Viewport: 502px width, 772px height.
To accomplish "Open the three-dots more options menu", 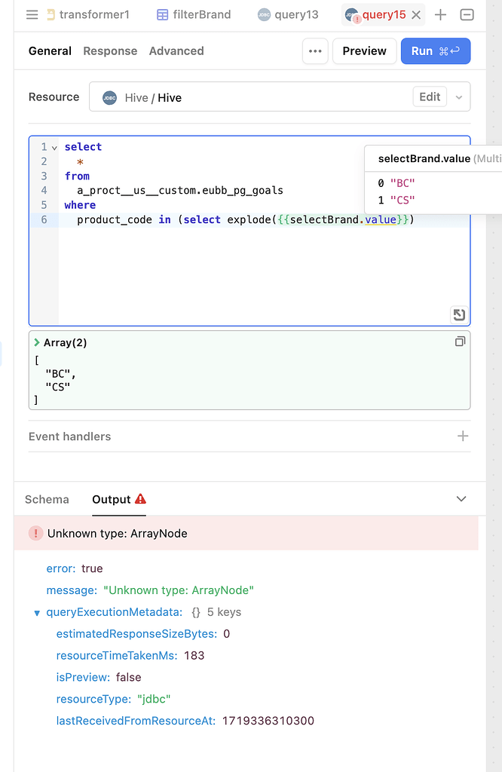I will [x=315, y=51].
